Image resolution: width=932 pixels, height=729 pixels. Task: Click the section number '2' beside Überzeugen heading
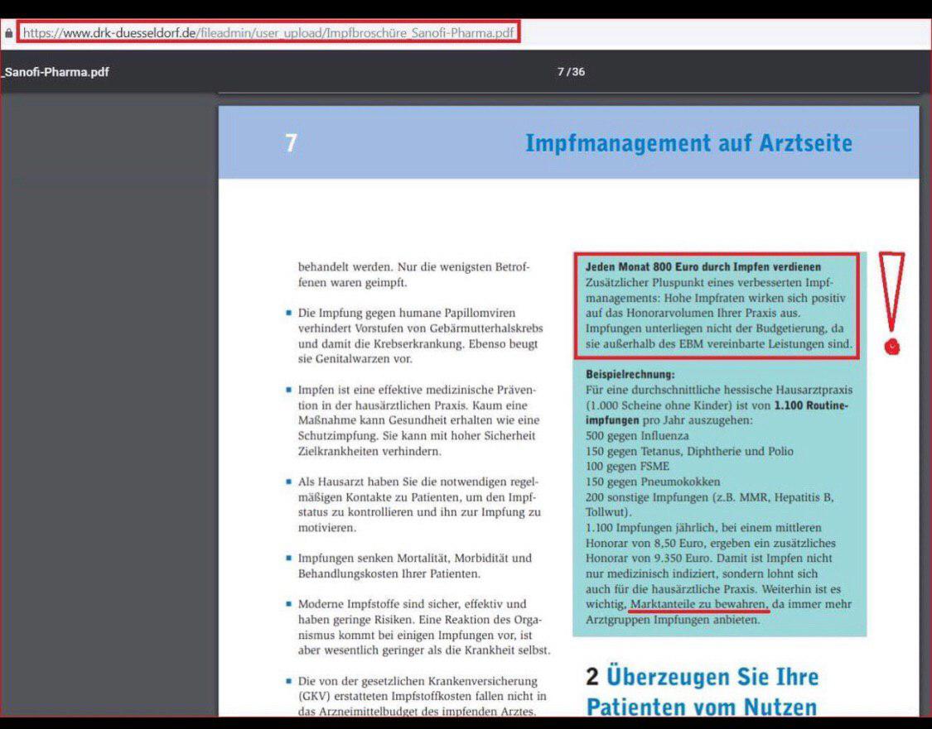point(592,677)
